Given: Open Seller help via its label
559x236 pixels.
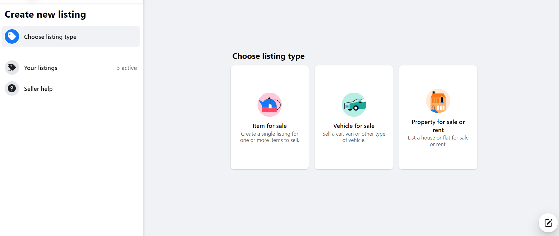Looking at the screenshot, I should point(38,89).
